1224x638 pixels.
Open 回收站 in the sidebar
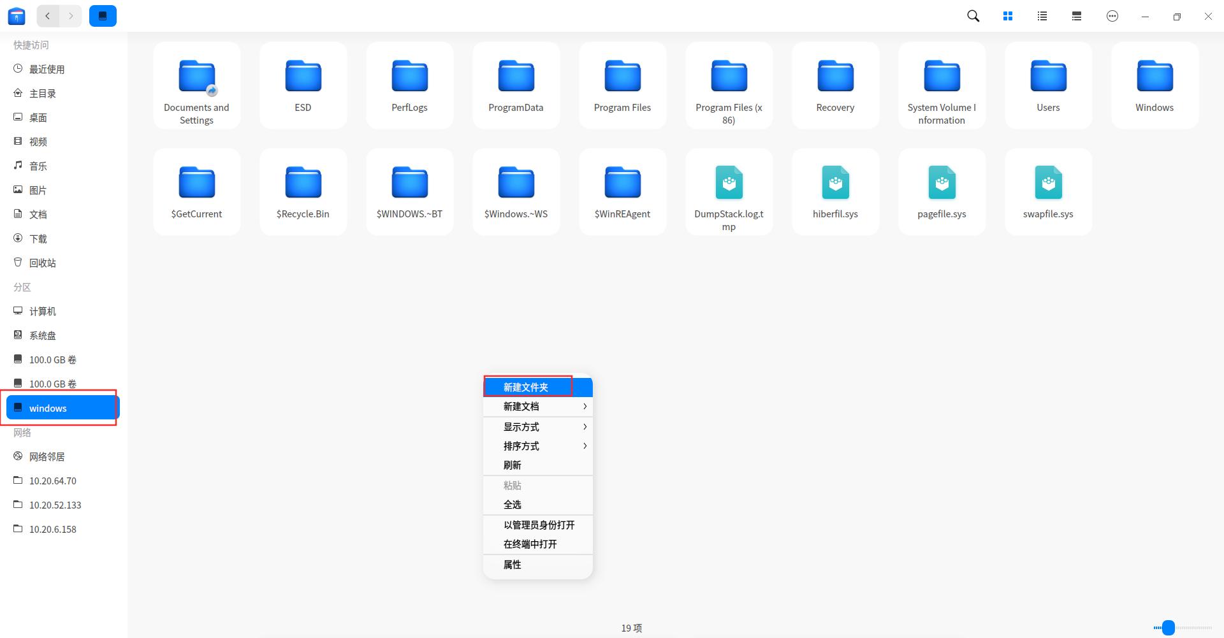(63, 263)
